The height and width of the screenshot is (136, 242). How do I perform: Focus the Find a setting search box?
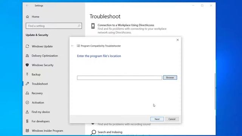click(54, 26)
